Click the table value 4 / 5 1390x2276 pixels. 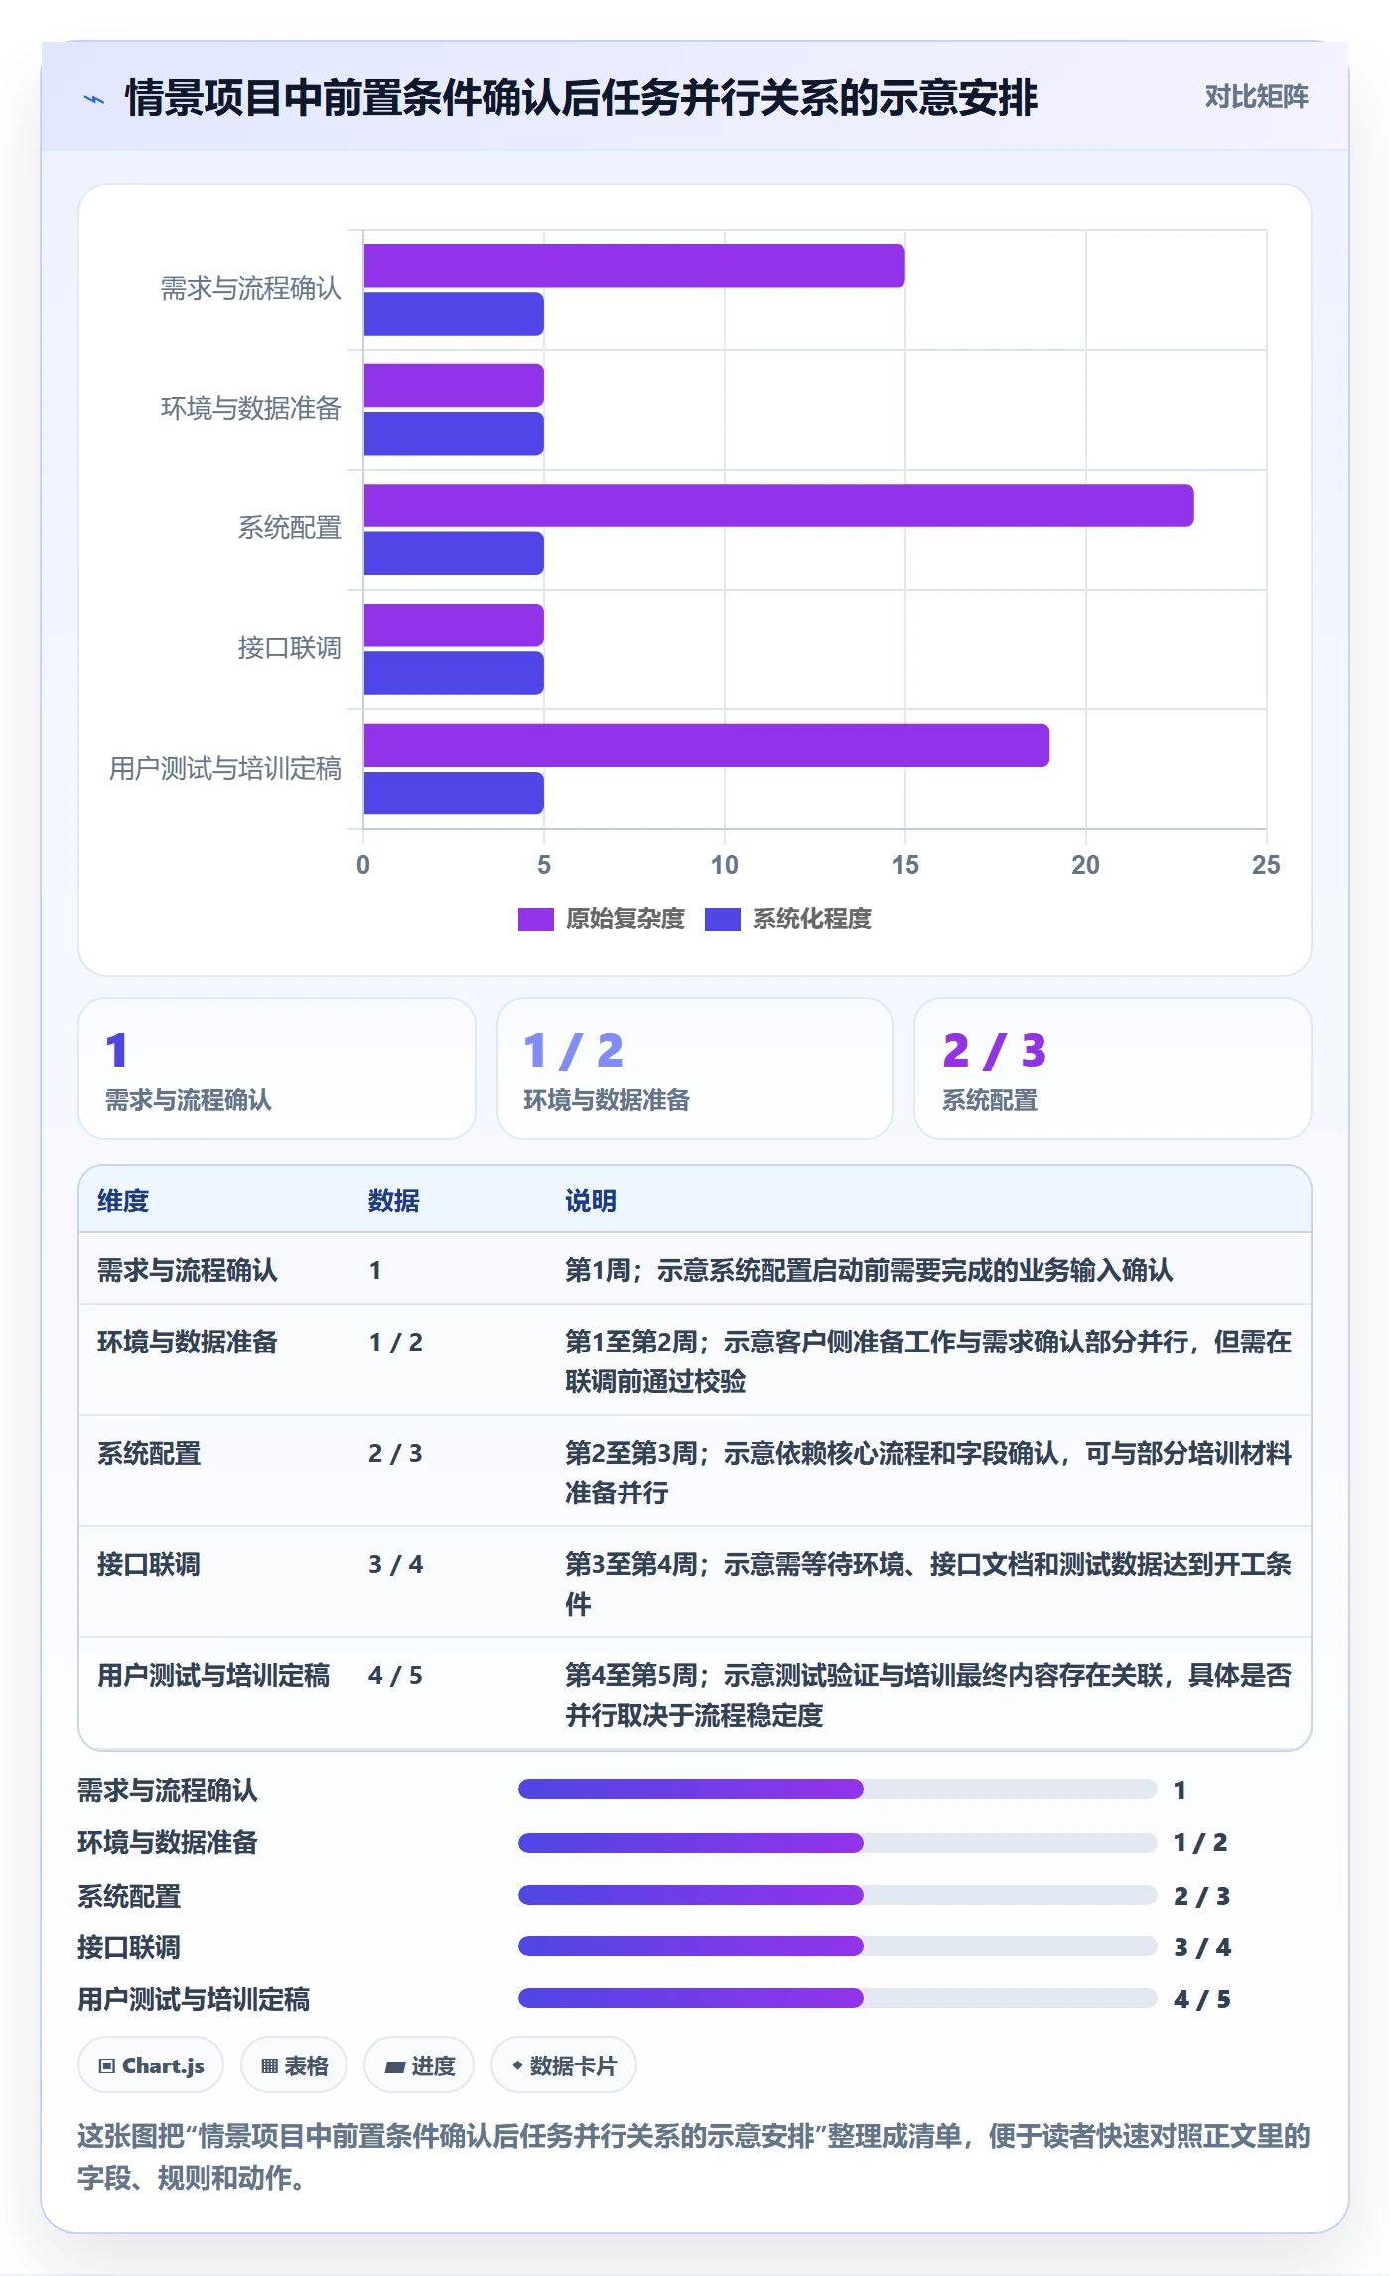click(x=395, y=1675)
